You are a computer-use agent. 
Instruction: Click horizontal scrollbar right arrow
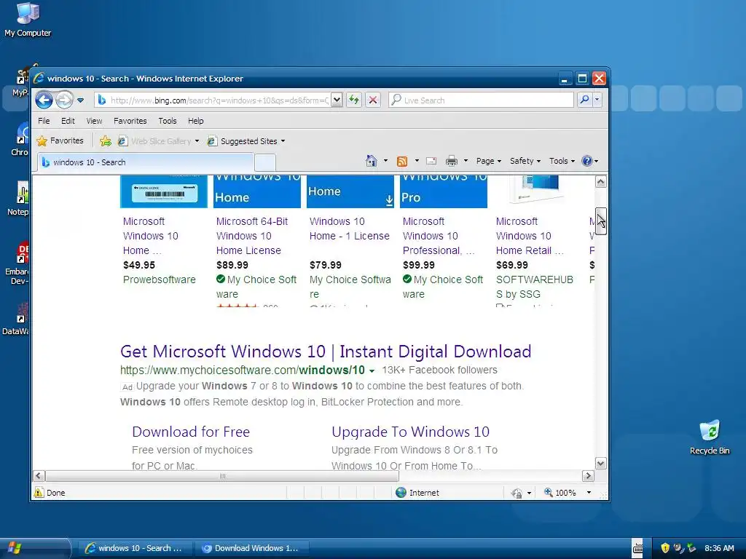click(588, 476)
